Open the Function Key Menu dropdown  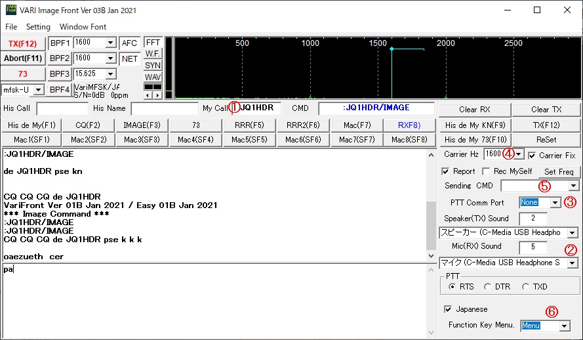[x=564, y=326]
